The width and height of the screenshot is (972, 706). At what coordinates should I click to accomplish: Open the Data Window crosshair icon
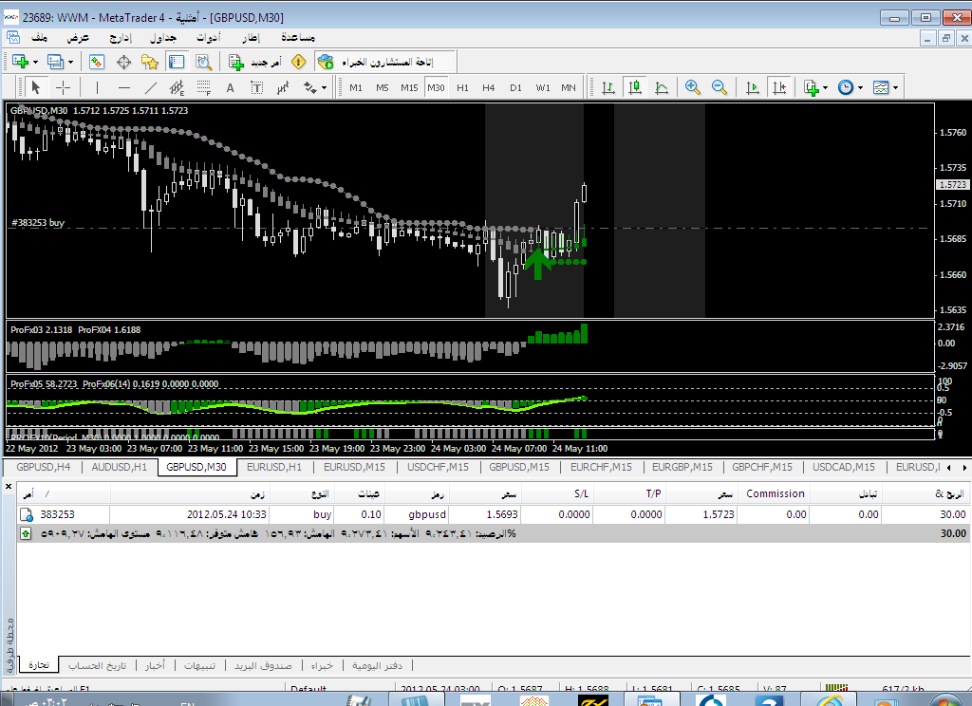coord(123,62)
